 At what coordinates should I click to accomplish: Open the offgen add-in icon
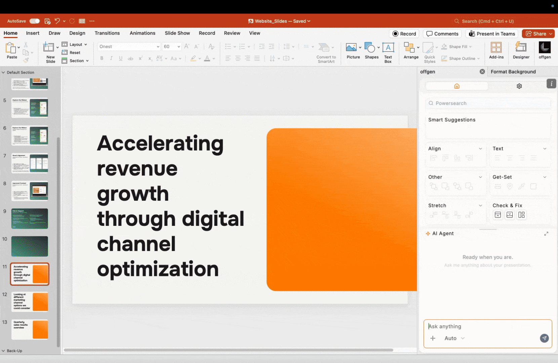tap(545, 48)
